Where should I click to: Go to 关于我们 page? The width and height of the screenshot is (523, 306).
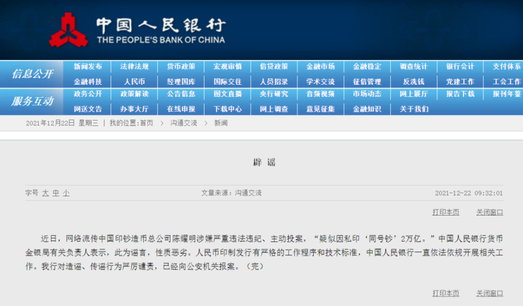(414, 109)
